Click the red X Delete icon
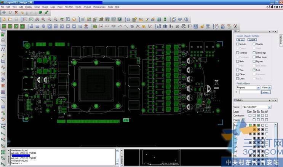This screenshot has height=167, width=283. coord(16,13)
